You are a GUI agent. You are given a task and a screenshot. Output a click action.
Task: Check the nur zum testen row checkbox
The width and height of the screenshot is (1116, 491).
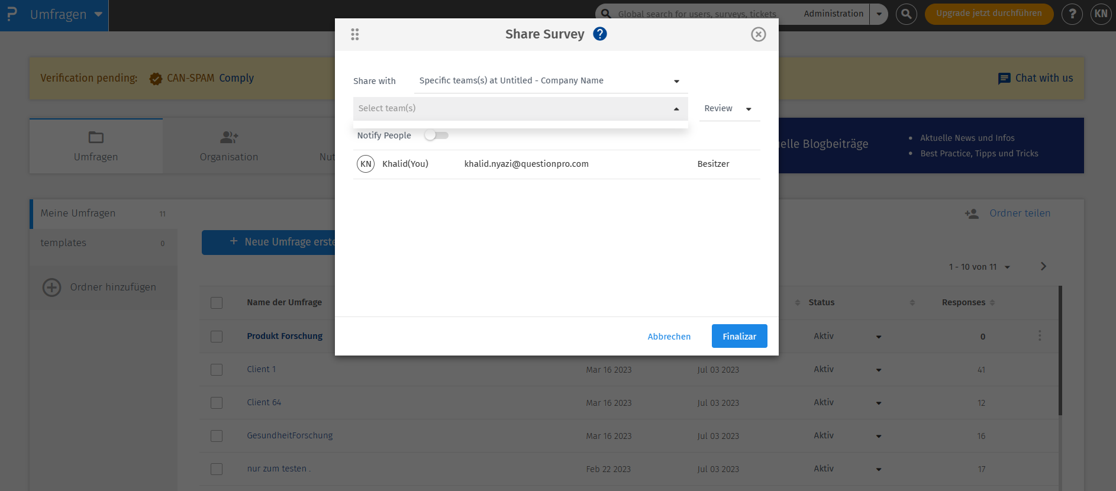tap(217, 469)
